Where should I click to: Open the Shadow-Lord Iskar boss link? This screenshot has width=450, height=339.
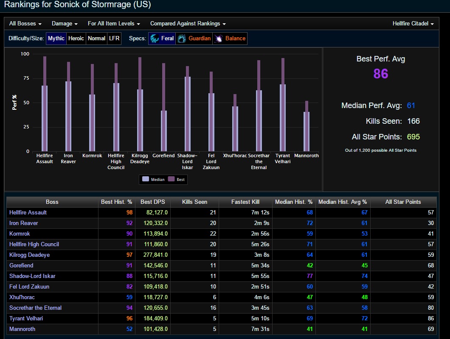[x=32, y=276]
